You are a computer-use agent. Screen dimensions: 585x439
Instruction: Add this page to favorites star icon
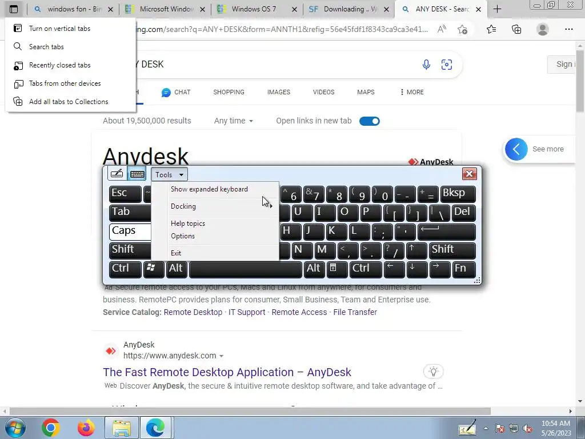click(x=462, y=29)
